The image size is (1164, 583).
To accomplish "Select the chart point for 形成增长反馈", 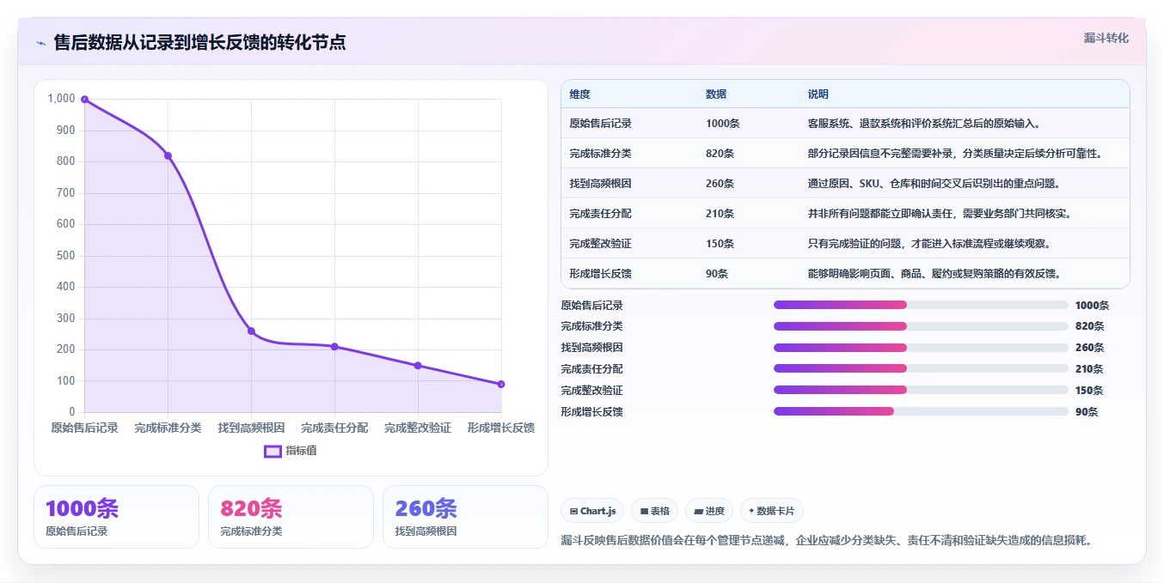I will 501,384.
